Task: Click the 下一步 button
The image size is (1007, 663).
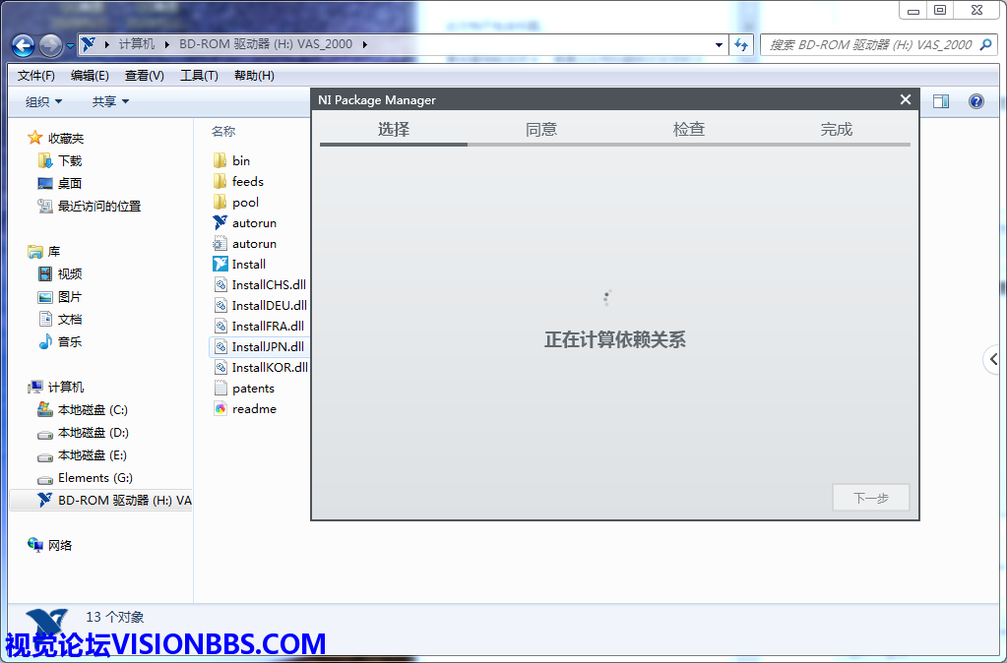Action: pyautogui.click(x=871, y=498)
